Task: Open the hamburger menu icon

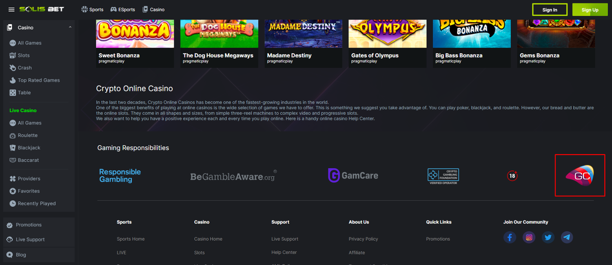Action: [11, 9]
